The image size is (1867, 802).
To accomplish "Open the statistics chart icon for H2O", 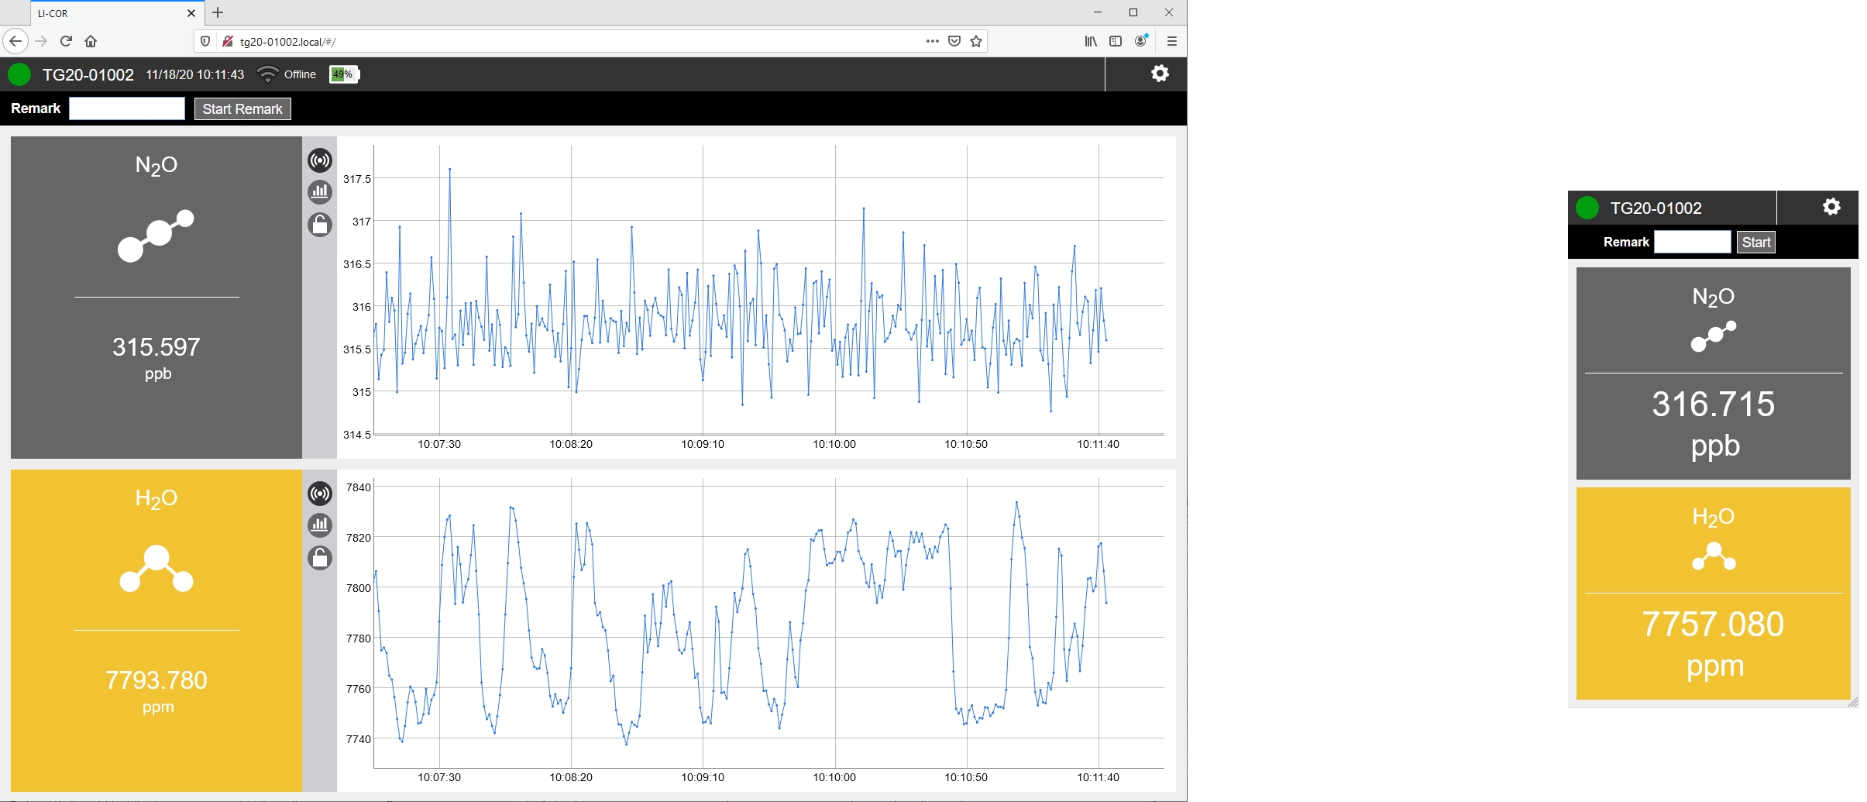I will click(320, 525).
